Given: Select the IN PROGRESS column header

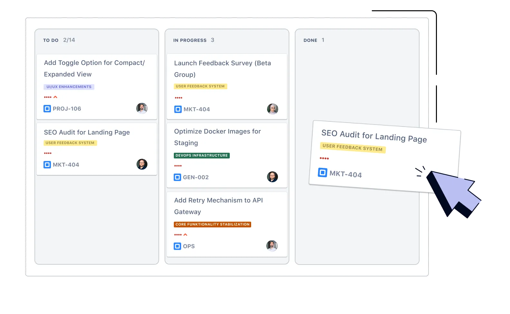Looking at the screenshot, I should (x=190, y=40).
